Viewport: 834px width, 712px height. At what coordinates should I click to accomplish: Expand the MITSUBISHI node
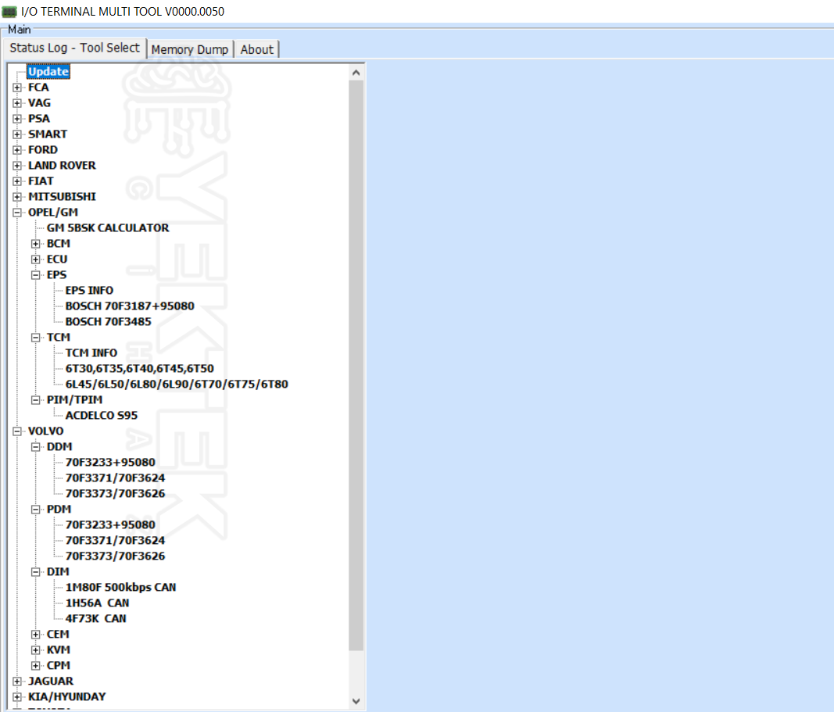click(x=17, y=197)
